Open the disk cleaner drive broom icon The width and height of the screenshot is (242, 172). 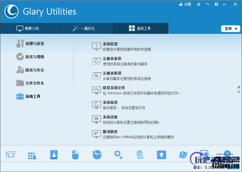[x=54, y=155]
